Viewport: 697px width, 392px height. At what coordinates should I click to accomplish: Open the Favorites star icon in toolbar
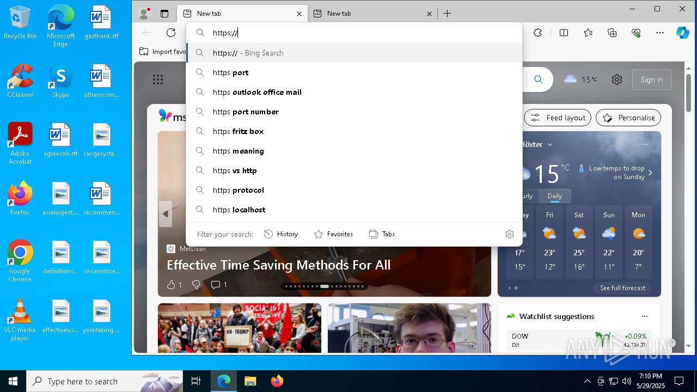point(588,33)
